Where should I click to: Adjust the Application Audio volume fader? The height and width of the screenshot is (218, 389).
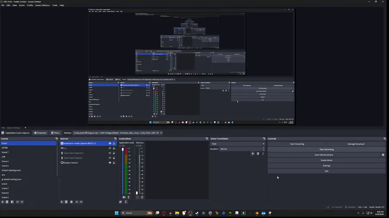pyautogui.click(x=123, y=149)
